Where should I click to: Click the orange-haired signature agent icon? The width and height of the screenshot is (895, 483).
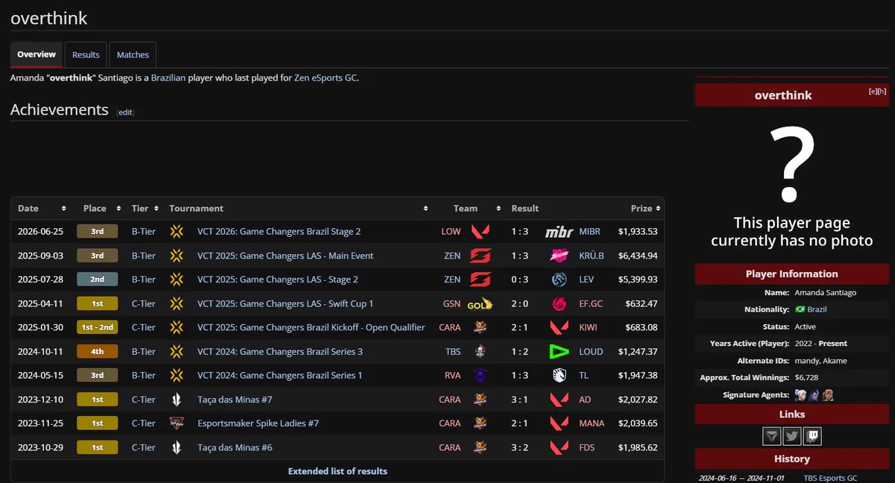click(x=827, y=395)
